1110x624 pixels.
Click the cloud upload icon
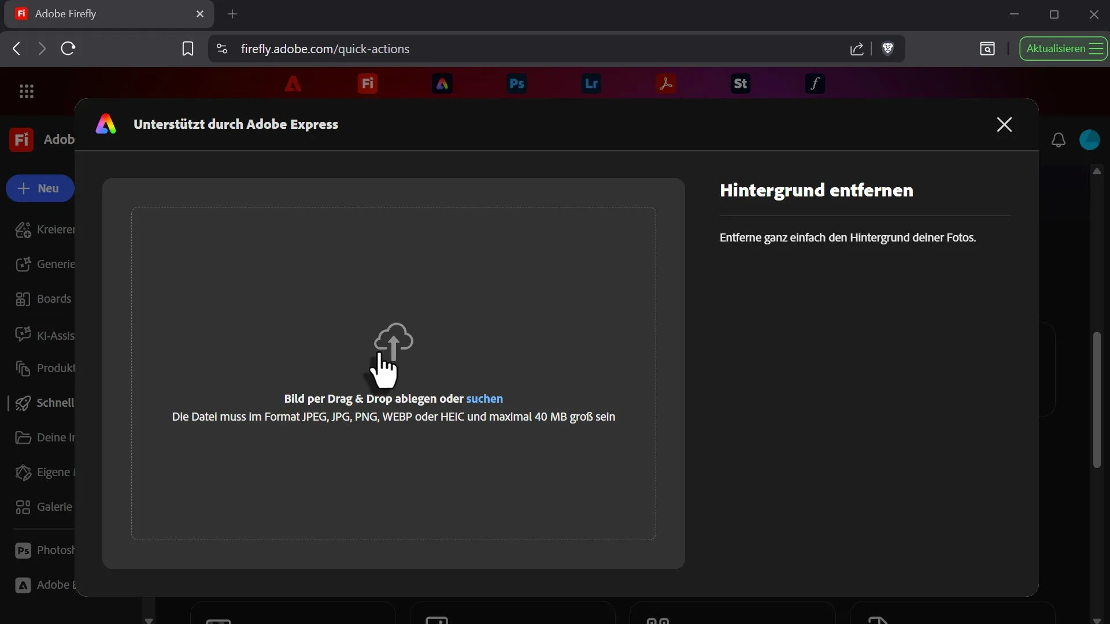[394, 341]
